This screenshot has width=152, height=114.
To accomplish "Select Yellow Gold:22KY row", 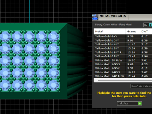I will 123,56.
